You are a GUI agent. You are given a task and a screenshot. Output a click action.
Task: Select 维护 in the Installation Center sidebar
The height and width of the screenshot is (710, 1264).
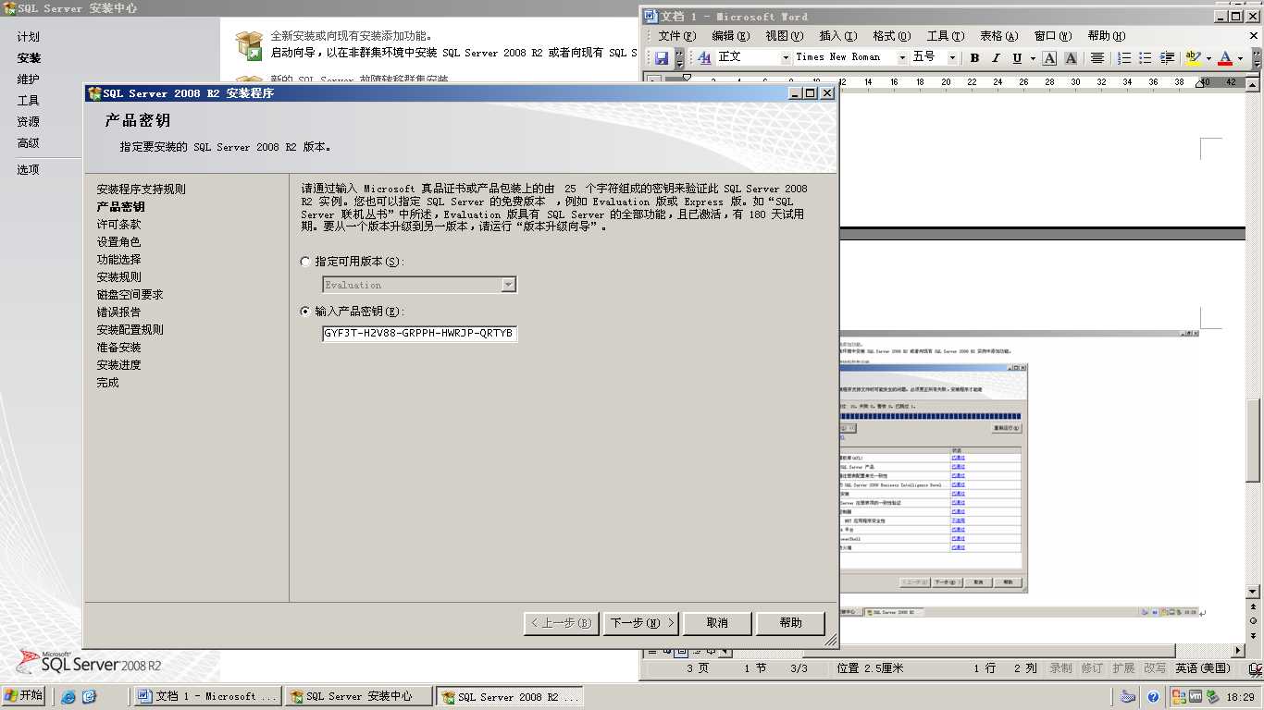coord(29,80)
